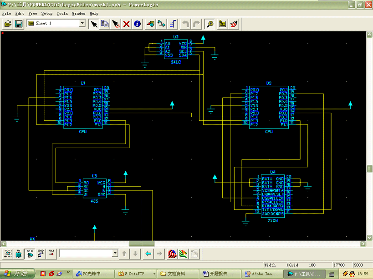Image resolution: width=373 pixels, height=279 pixels.
Task: Switch to the CuteFTP taskbar group
Action: [x=137, y=274]
